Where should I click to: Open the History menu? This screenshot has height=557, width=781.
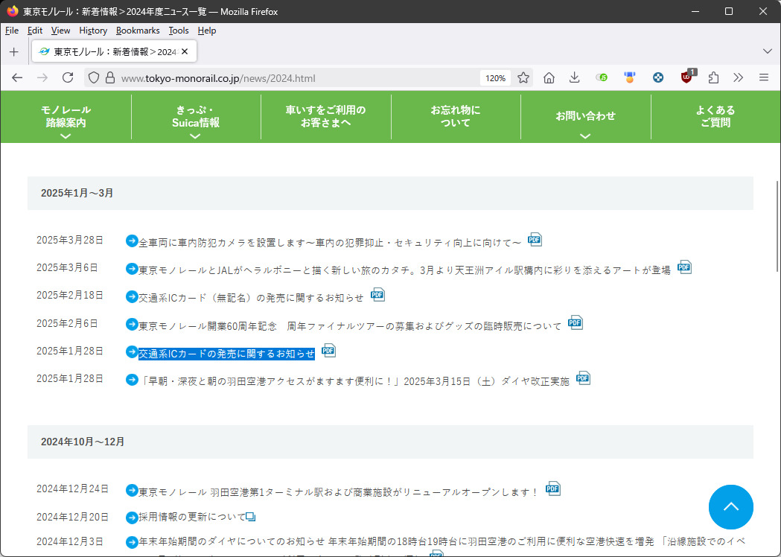click(93, 31)
